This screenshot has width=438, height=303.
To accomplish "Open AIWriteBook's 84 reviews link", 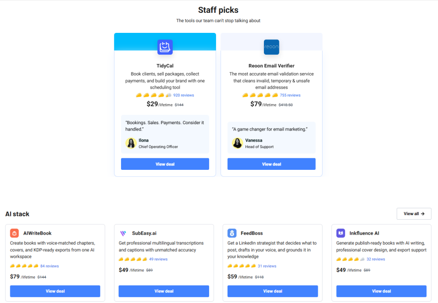I will 50,266.
